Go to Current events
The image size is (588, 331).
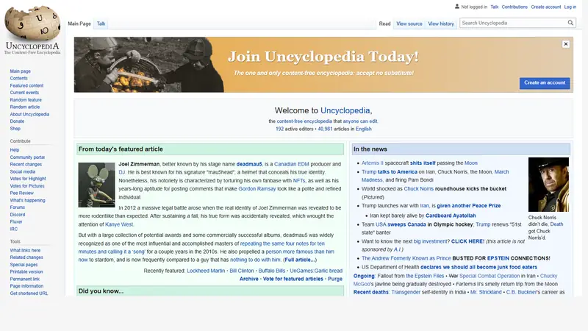pos(24,93)
